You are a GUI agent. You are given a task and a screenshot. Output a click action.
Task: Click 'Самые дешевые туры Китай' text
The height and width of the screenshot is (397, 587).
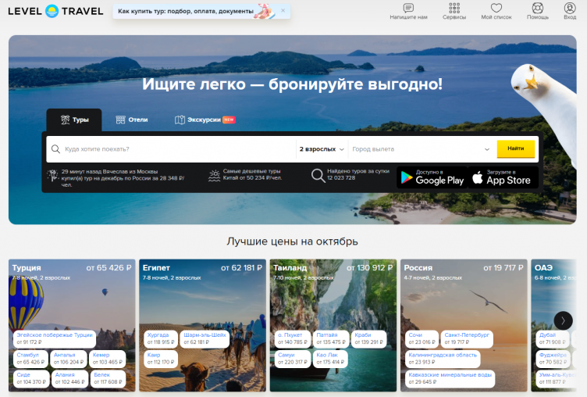pos(252,175)
